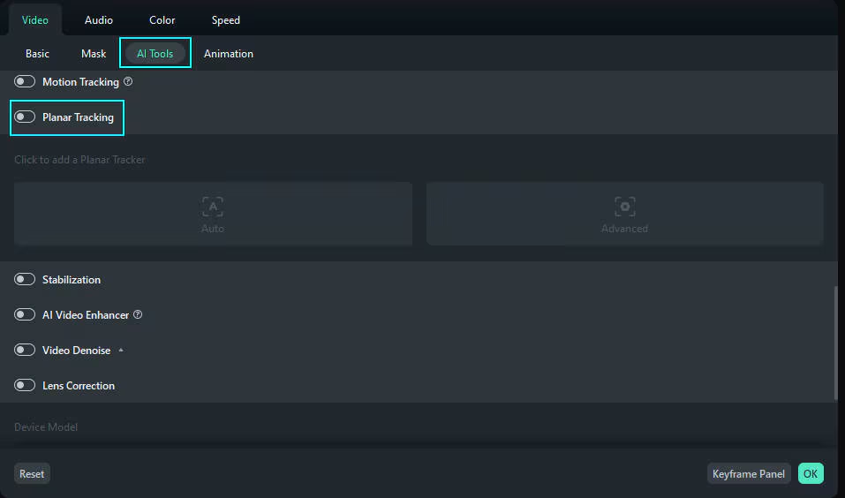Toggle the Motion Tracking switch
Viewport: 845px width, 498px height.
[x=24, y=81]
